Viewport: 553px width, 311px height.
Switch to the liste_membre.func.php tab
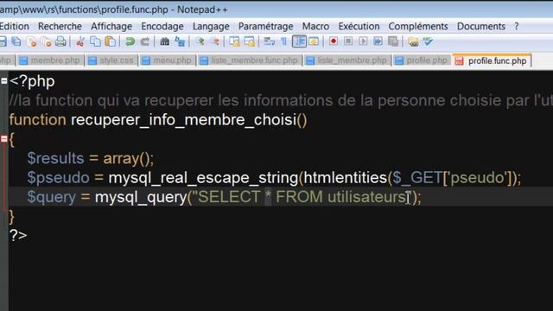pos(250,60)
